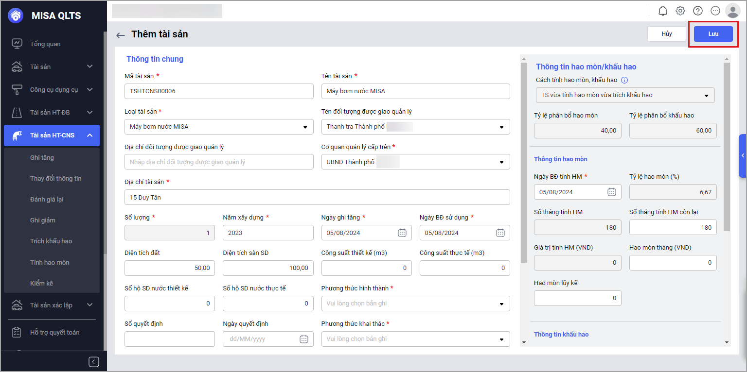The height and width of the screenshot is (372, 747).
Task: Click the help question mark icon
Action: pos(698,11)
